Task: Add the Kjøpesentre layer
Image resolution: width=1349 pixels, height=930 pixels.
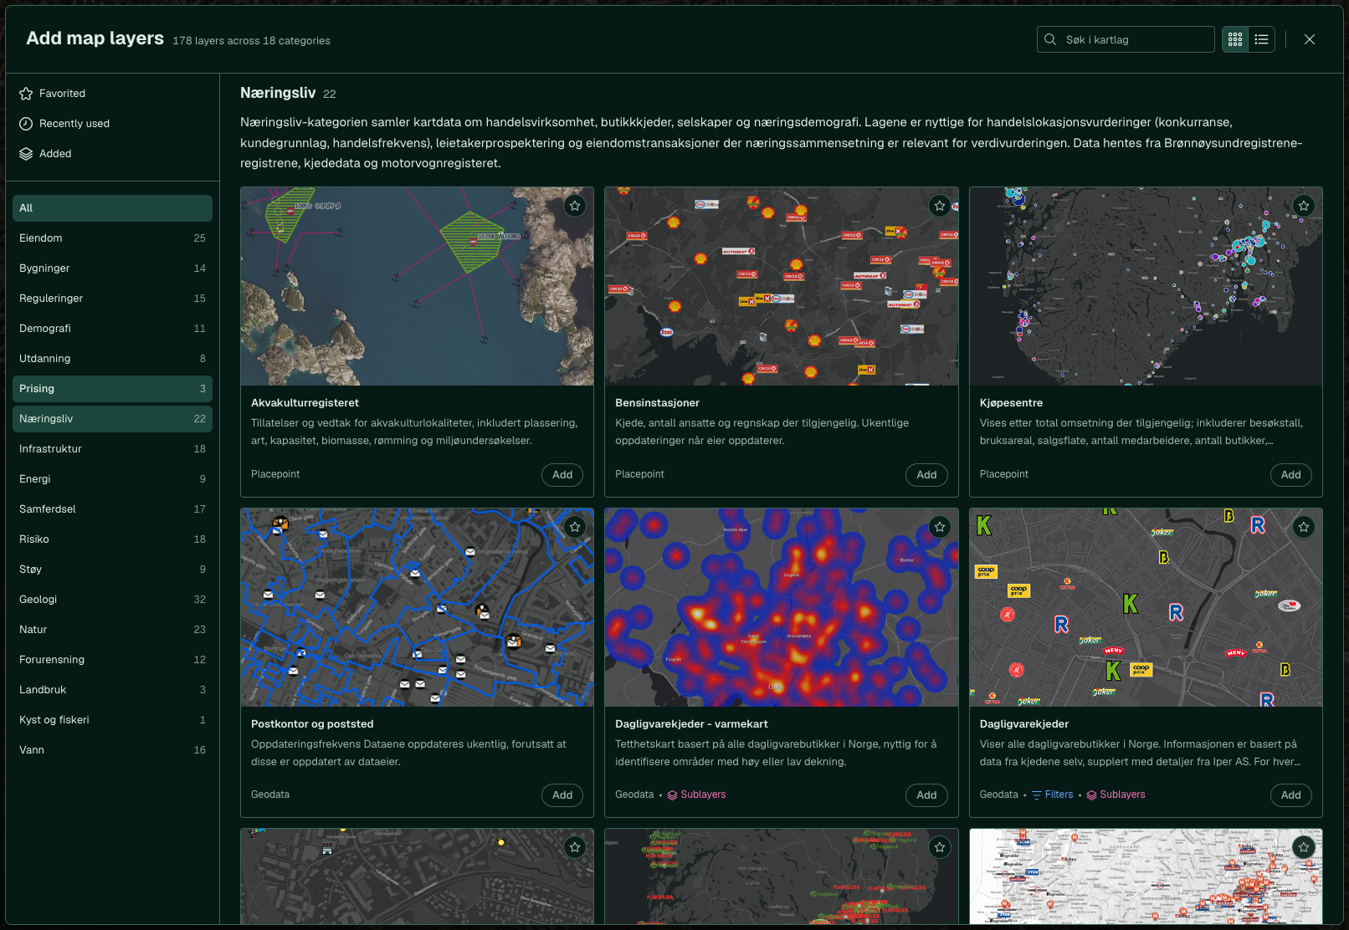Action: tap(1291, 475)
